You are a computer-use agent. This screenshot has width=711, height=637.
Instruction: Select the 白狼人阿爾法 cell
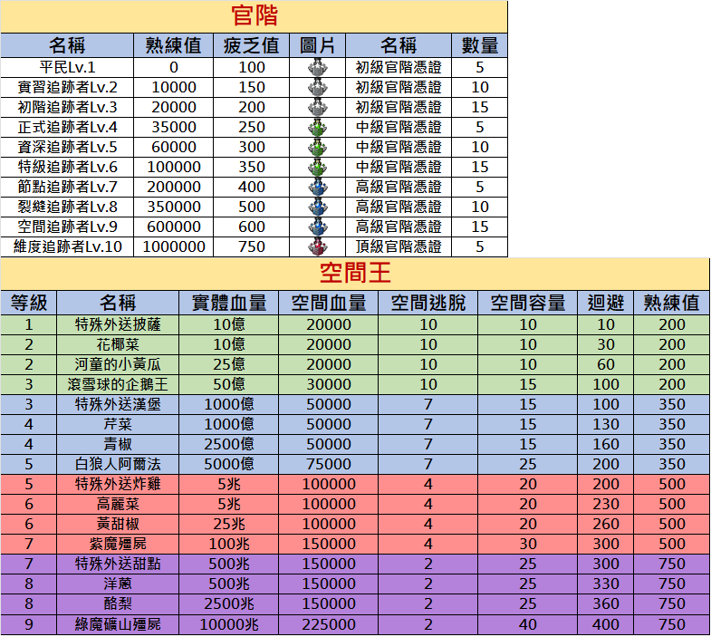tap(118, 465)
